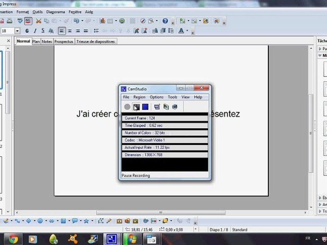Screen dimensions: 327x245
Task: Select the block arrows tool
Action: click(51, 221)
